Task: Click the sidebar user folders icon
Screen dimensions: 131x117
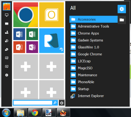Action: 7,32
